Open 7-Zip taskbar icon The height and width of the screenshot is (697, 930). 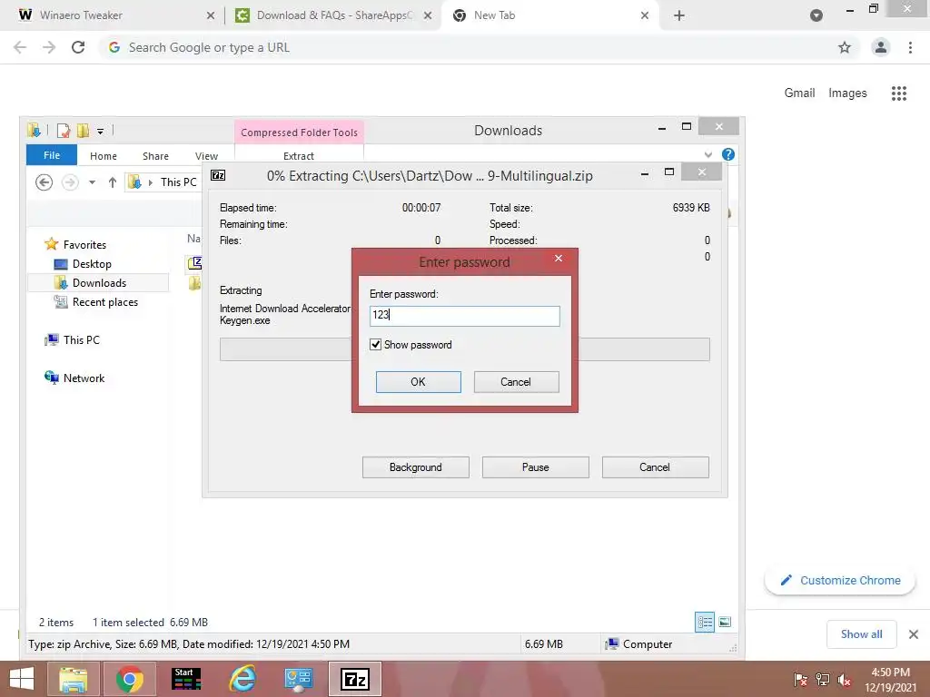(355, 679)
